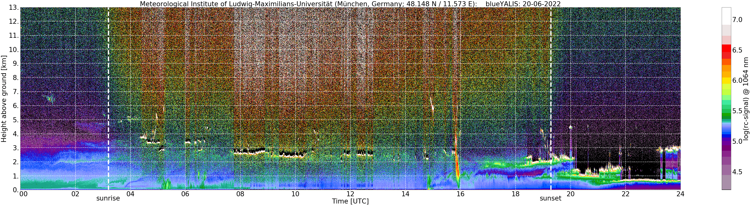Click the y-axis tick label '11.'
The image size is (751, 206).
tap(14, 35)
